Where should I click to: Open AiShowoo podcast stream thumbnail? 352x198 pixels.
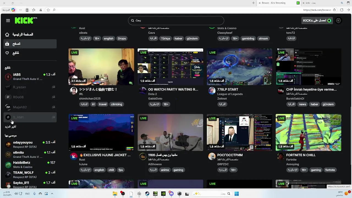[170, 133]
